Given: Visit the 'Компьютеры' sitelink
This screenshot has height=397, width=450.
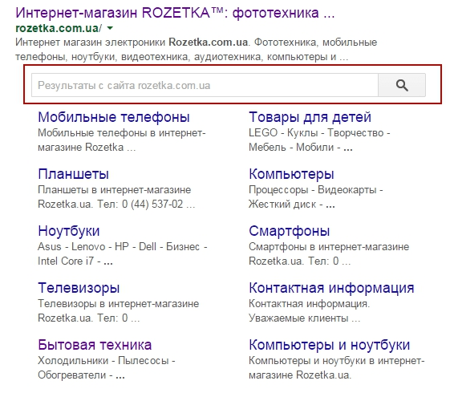Looking at the screenshot, I should coord(291,174).
